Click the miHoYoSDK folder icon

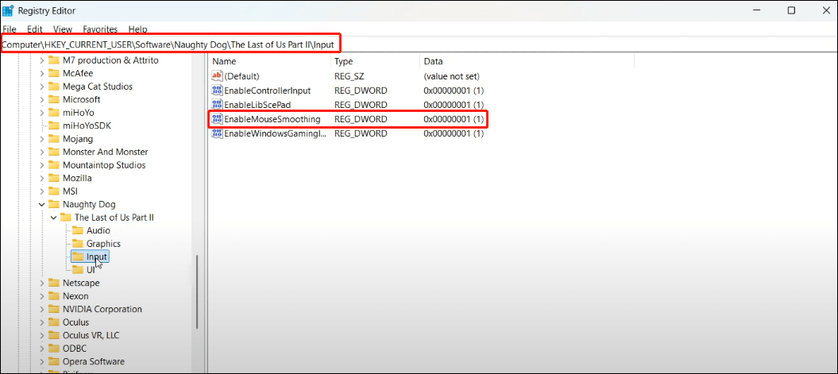click(x=53, y=125)
